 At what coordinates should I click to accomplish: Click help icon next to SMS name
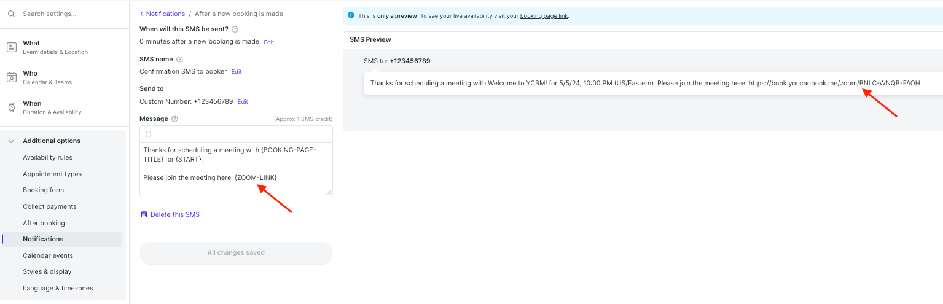click(179, 59)
